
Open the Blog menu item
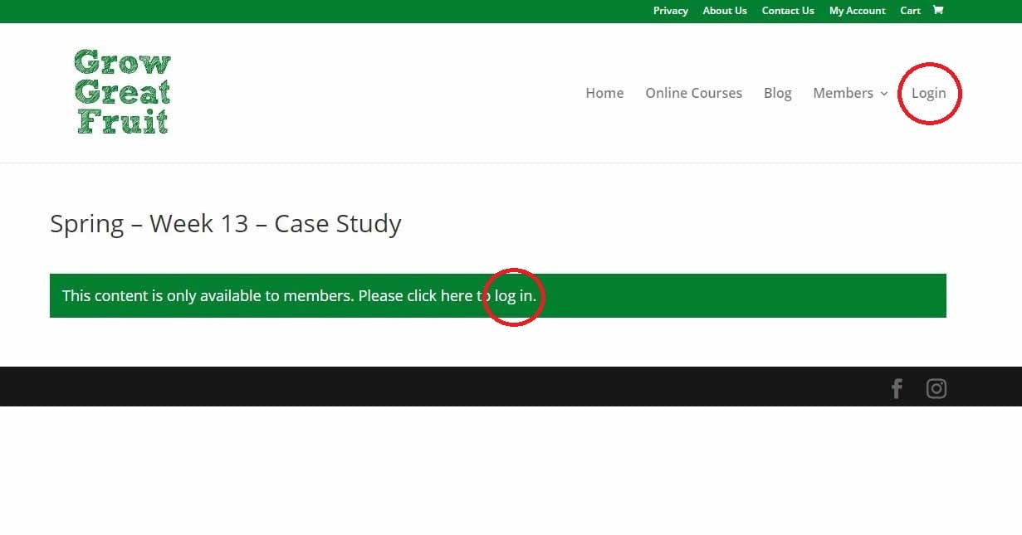pos(778,93)
